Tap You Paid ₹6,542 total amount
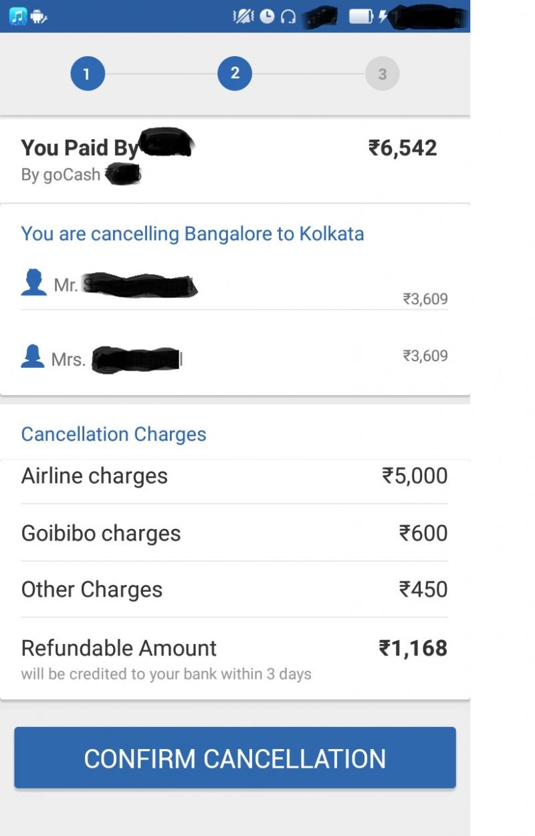Image resolution: width=535 pixels, height=836 pixels. click(403, 148)
